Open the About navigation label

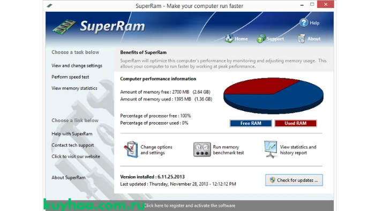(314, 39)
